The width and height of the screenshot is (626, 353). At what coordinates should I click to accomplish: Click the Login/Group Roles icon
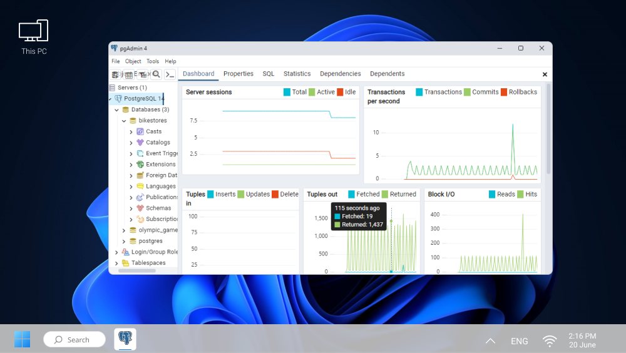point(126,252)
